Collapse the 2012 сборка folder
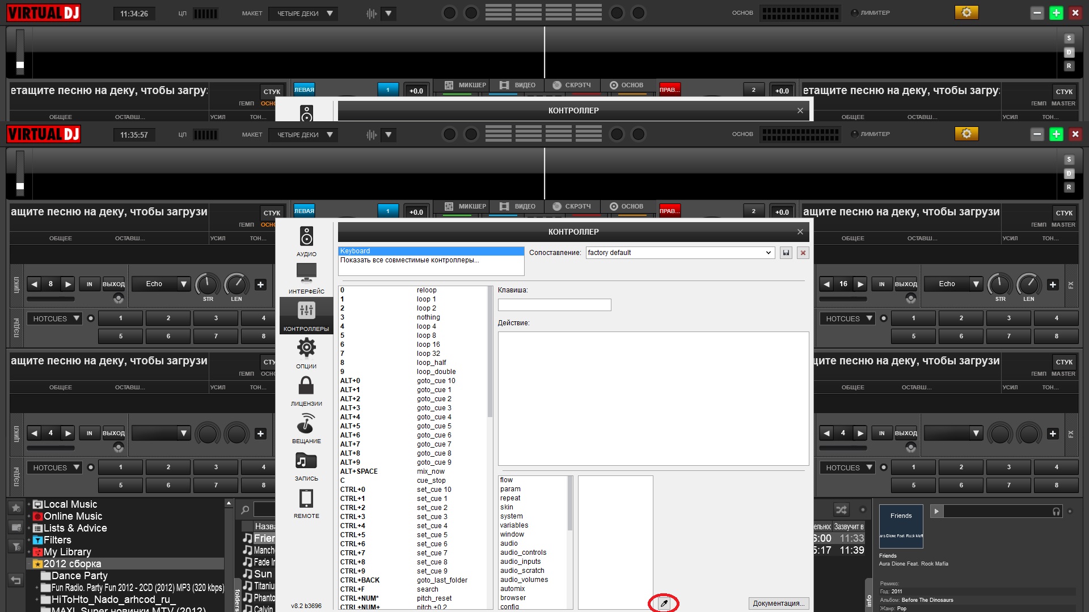Viewport: 1089px width, 612px height. [29, 564]
